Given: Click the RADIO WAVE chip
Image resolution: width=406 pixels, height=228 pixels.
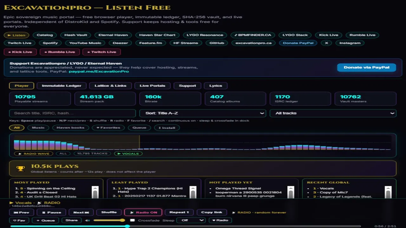Looking at the screenshot, I should (34, 154).
